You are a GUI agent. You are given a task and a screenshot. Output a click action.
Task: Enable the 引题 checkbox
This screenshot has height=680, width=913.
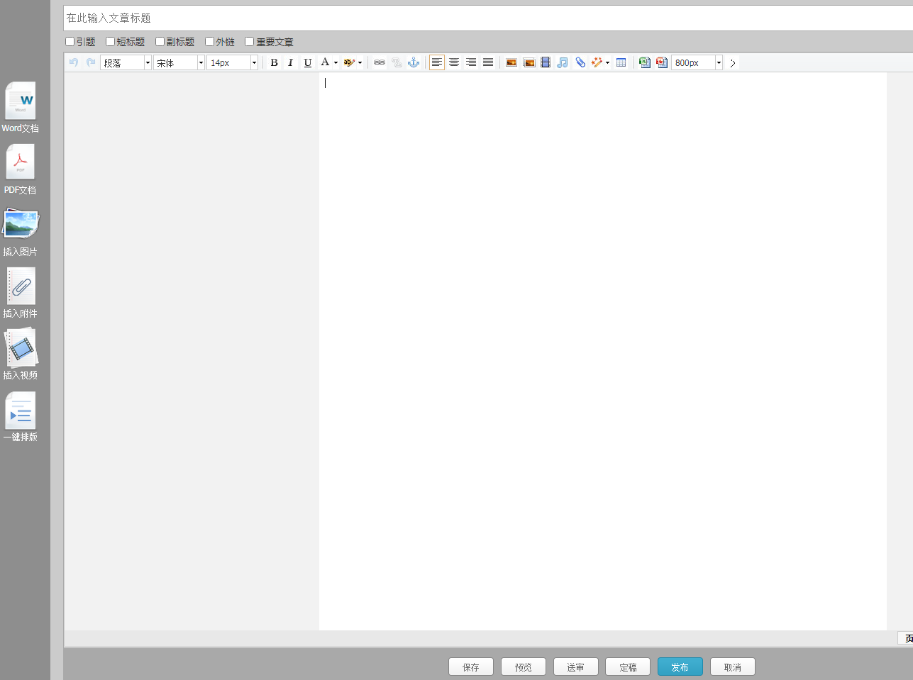(70, 42)
